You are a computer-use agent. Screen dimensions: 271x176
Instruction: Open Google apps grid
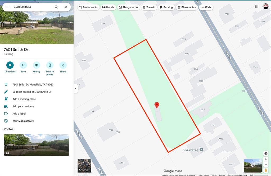point(257,6)
